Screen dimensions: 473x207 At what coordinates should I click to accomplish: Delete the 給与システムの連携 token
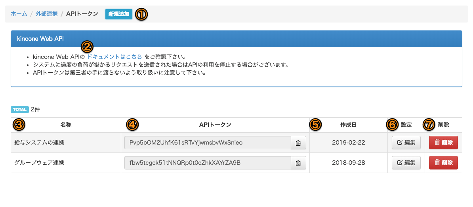(x=443, y=143)
